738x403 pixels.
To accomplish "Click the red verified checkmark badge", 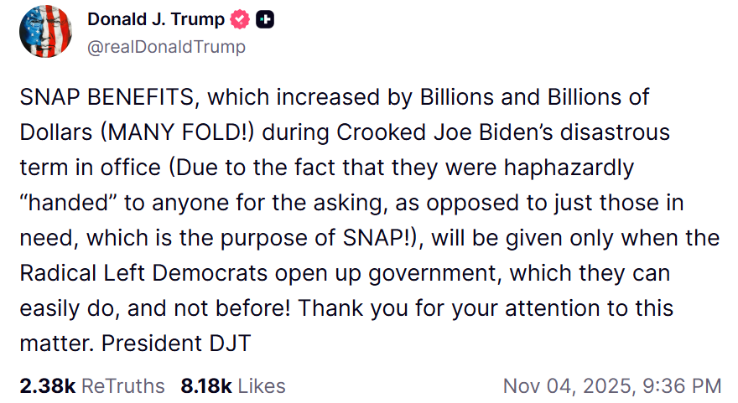I will (241, 19).
